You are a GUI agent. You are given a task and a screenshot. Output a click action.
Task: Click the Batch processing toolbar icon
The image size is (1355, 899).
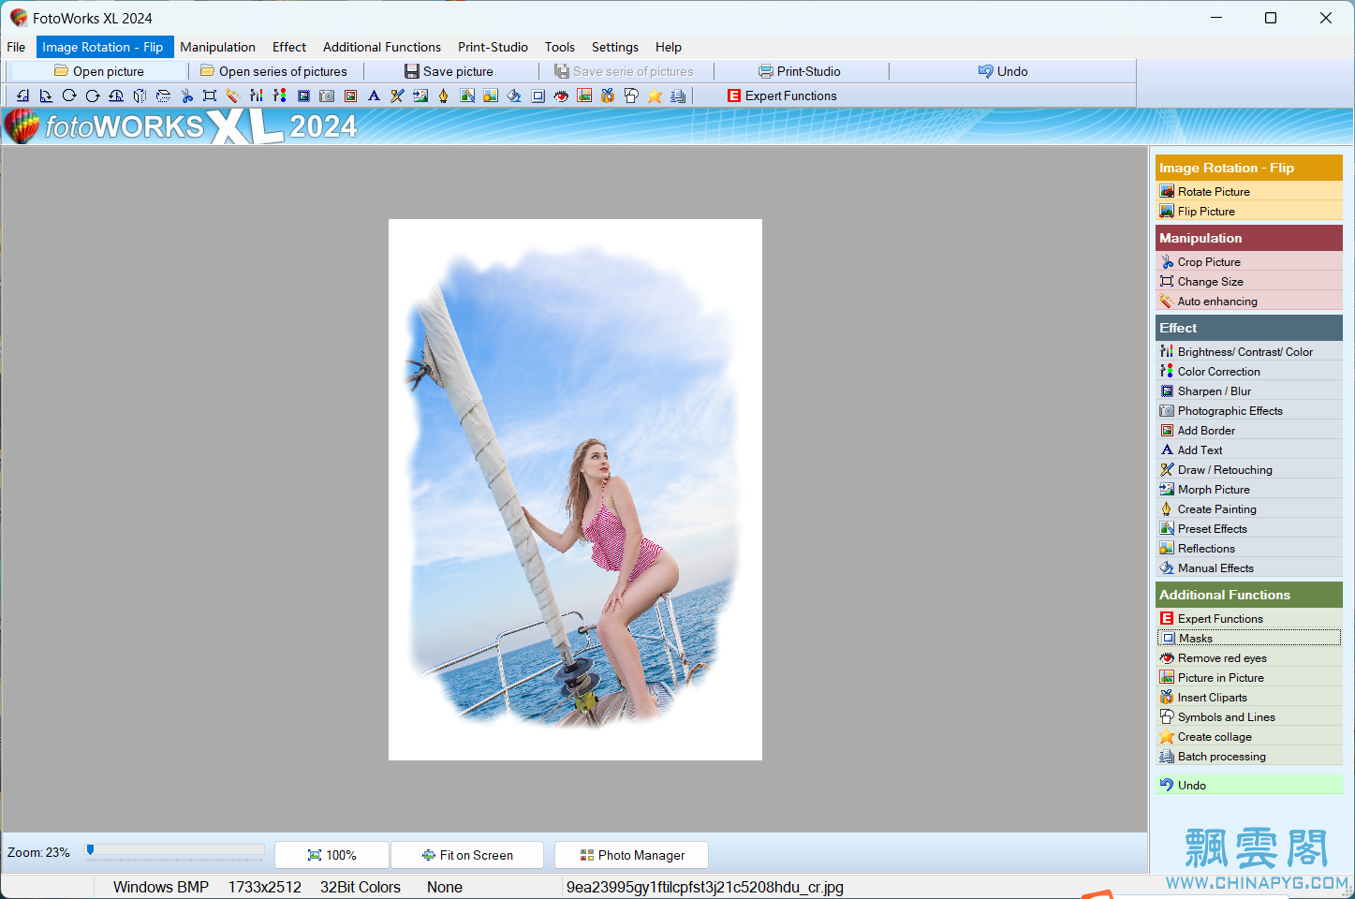point(678,96)
